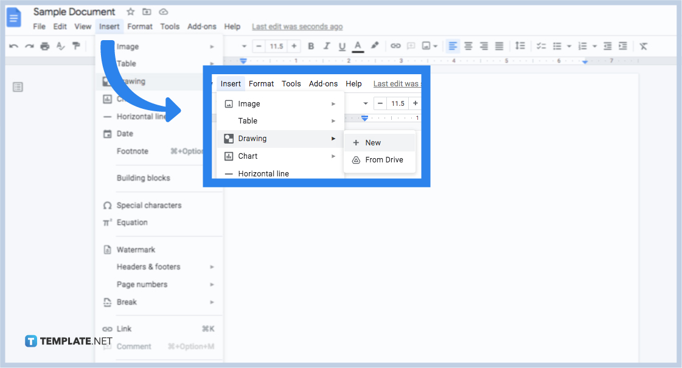This screenshot has width=682, height=368.
Task: Toggle underline formatting
Action: [342, 46]
